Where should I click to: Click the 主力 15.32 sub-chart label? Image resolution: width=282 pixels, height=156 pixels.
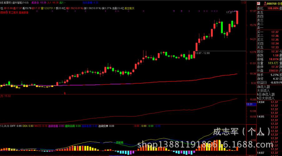5,96
